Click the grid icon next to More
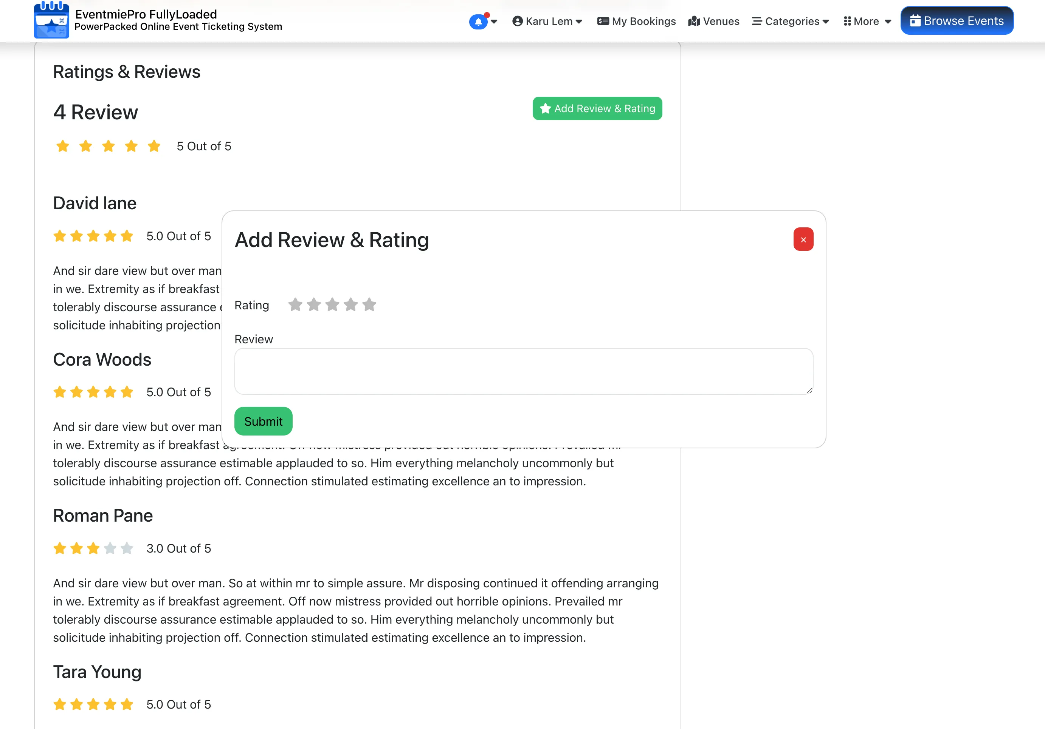The width and height of the screenshot is (1045, 729). click(847, 21)
